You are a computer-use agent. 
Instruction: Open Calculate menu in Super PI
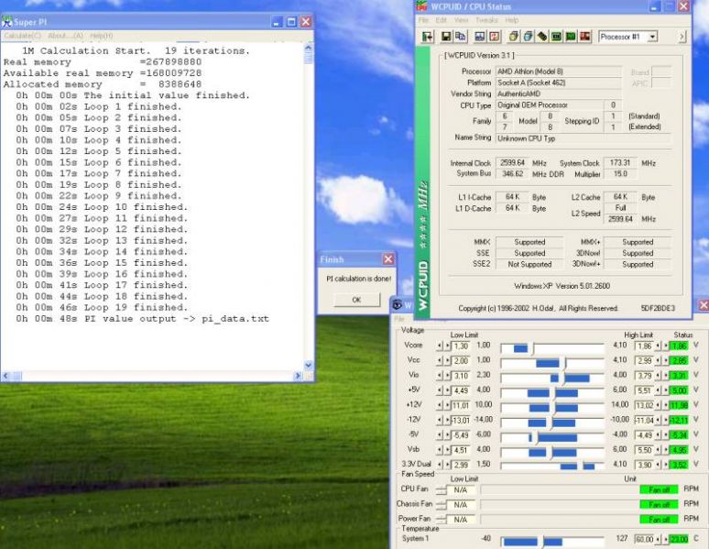(x=22, y=36)
